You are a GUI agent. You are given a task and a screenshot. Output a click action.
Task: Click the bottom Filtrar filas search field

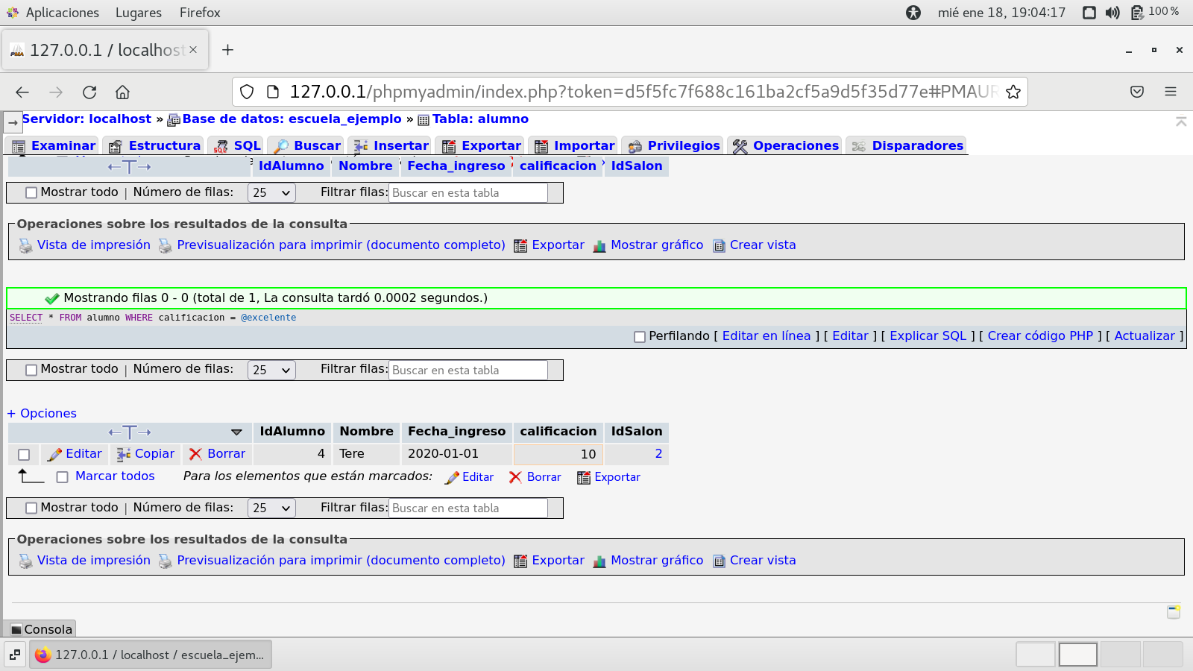[468, 508]
